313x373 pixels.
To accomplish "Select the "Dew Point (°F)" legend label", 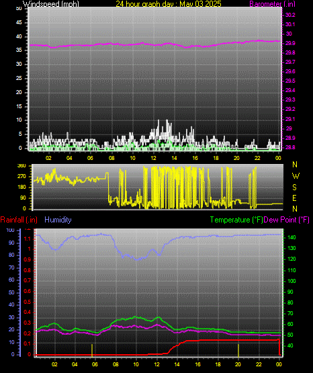I will click(287, 220).
